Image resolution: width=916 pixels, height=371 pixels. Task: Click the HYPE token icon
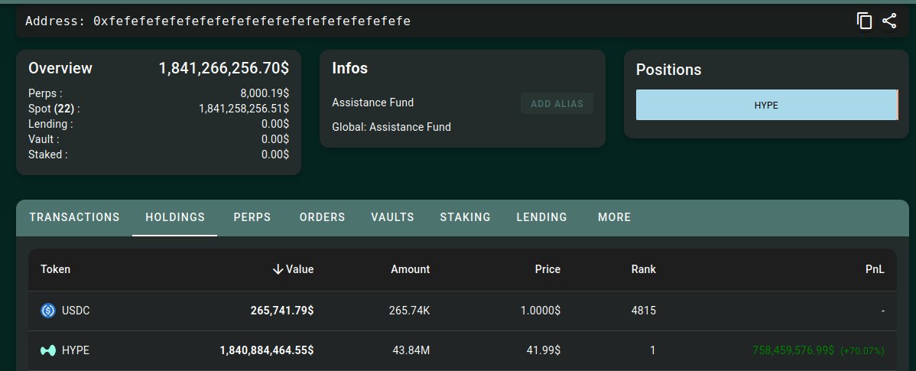click(48, 350)
